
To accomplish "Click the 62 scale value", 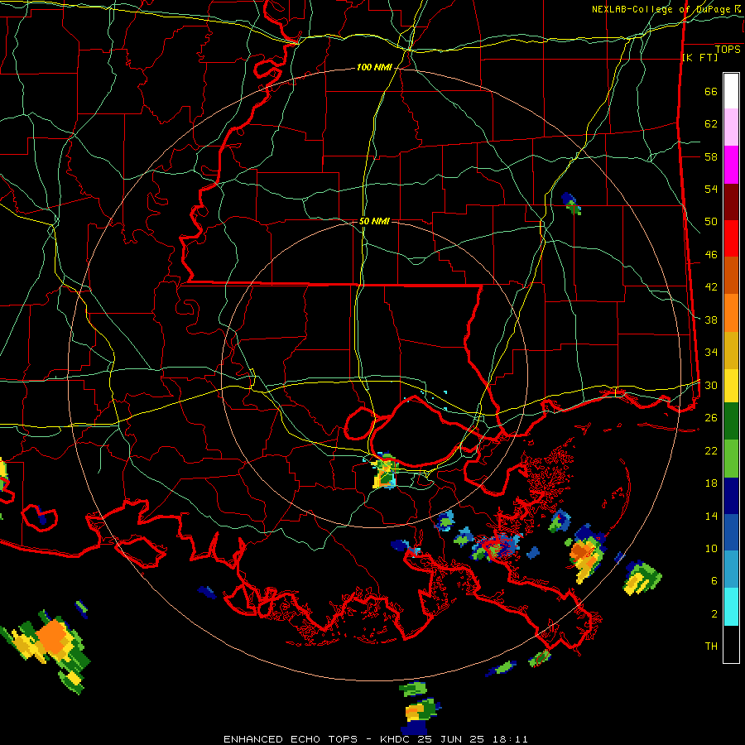I will 711,124.
